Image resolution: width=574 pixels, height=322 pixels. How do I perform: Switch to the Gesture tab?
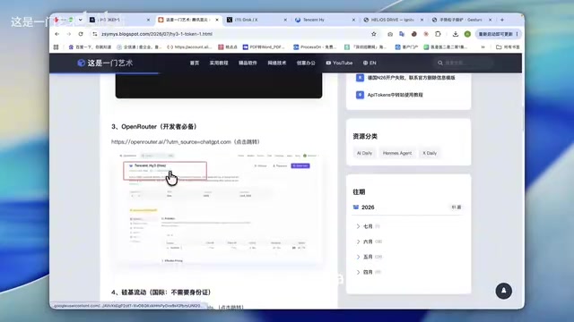(x=462, y=20)
